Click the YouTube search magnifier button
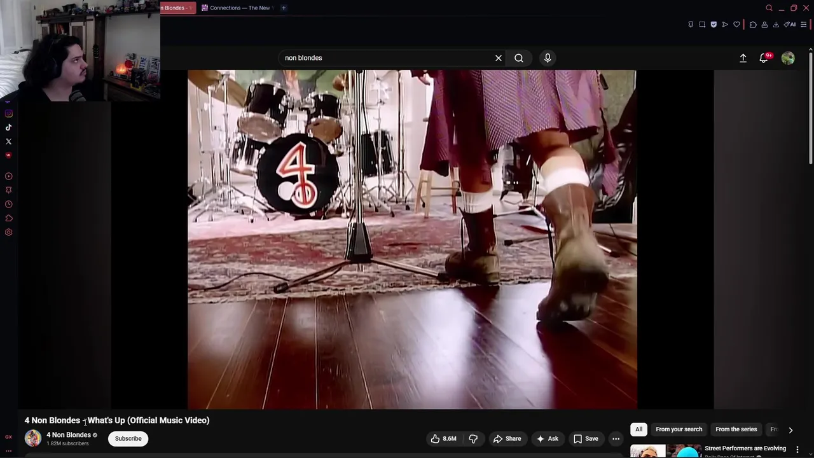This screenshot has width=814, height=458. click(519, 58)
